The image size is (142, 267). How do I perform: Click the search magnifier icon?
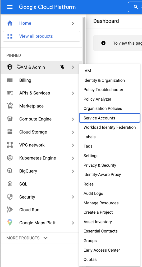[136, 7]
